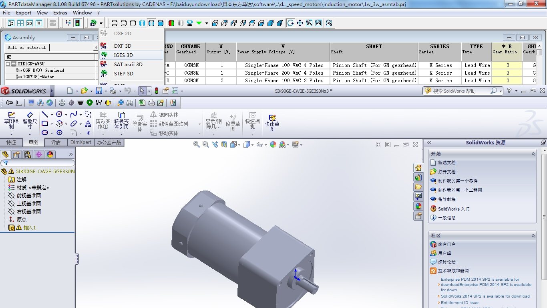Click the 快速草图 rapid sketch tool
Screen dimensions: 547x308
point(272,122)
